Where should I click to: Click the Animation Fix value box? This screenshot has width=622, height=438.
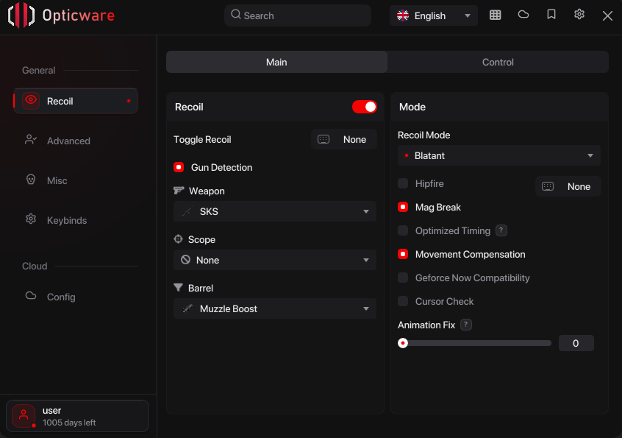coord(576,343)
